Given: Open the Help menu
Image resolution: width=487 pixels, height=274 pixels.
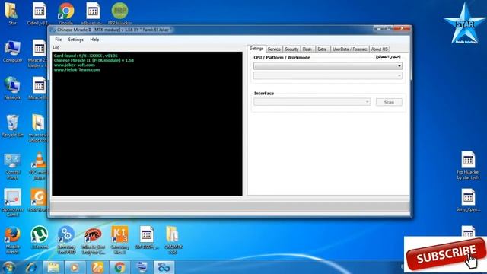Looking at the screenshot, I should [x=94, y=40].
